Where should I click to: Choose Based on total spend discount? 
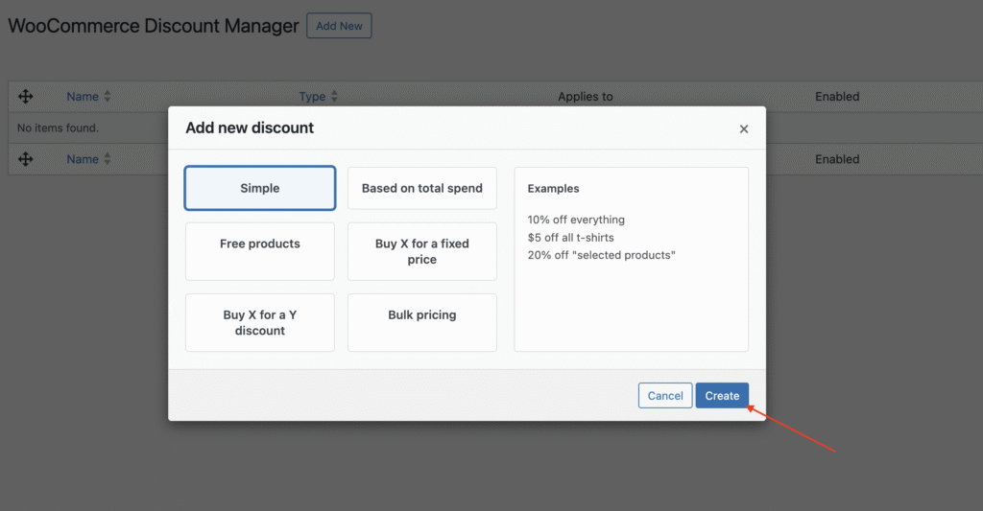[422, 188]
